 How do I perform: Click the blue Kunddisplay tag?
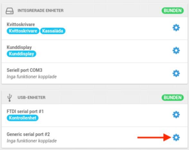(21, 54)
